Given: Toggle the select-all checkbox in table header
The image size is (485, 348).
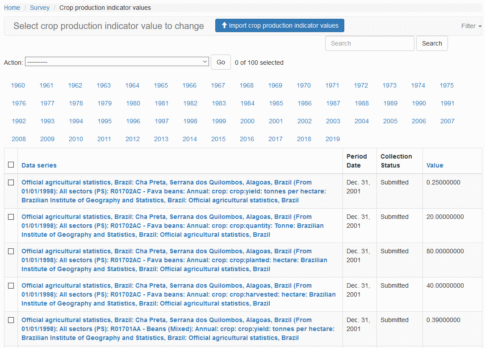Looking at the screenshot, I should click(x=11, y=165).
